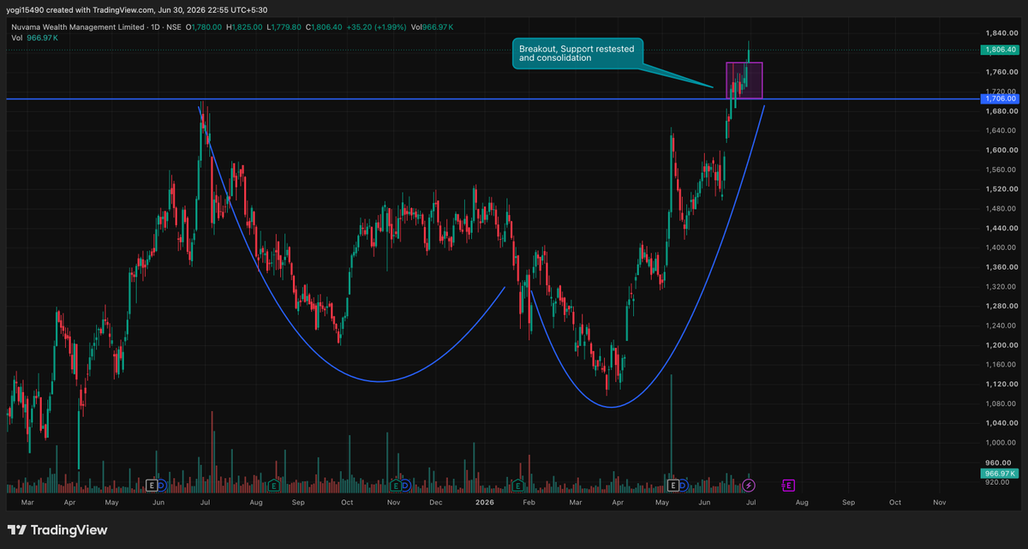Click the 1,000.00 price axis label
This screenshot has height=549, width=1028.
1001,443
